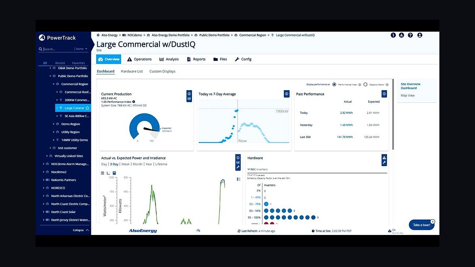This screenshot has height=267, width=475.
Task: Click the dashboard vertical scrollbar
Action: (393, 115)
